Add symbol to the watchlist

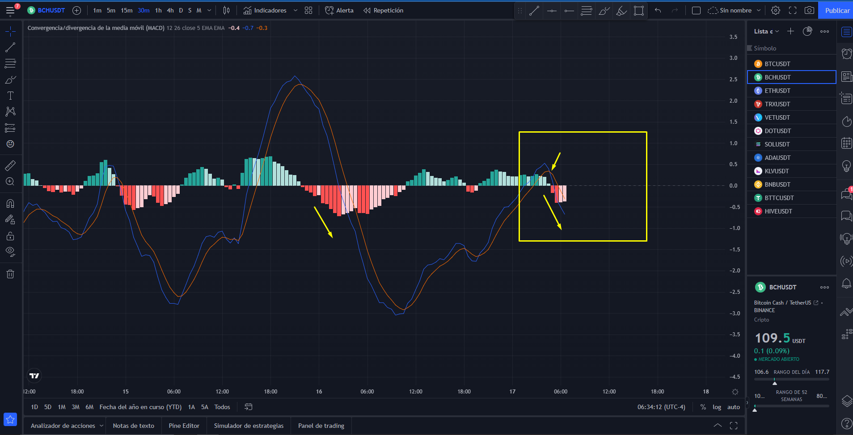[791, 31]
